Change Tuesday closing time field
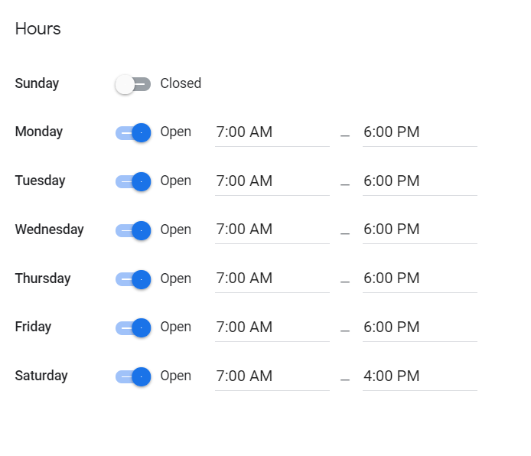This screenshot has height=456, width=531. coord(419,181)
